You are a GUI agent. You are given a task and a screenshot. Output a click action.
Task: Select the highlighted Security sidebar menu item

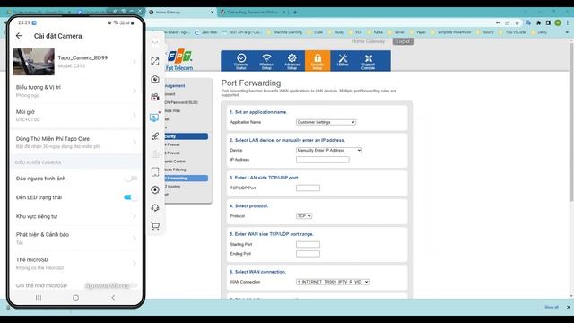186,136
